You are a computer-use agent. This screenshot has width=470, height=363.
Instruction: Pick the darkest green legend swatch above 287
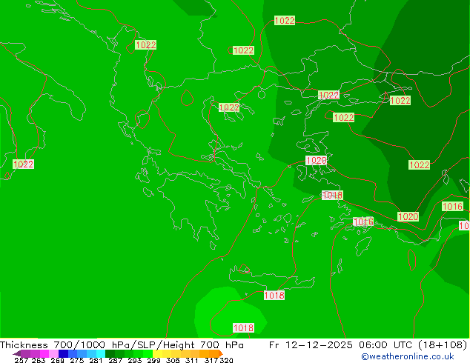coord(110,353)
